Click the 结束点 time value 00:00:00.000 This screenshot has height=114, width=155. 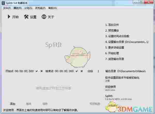tap(64, 71)
